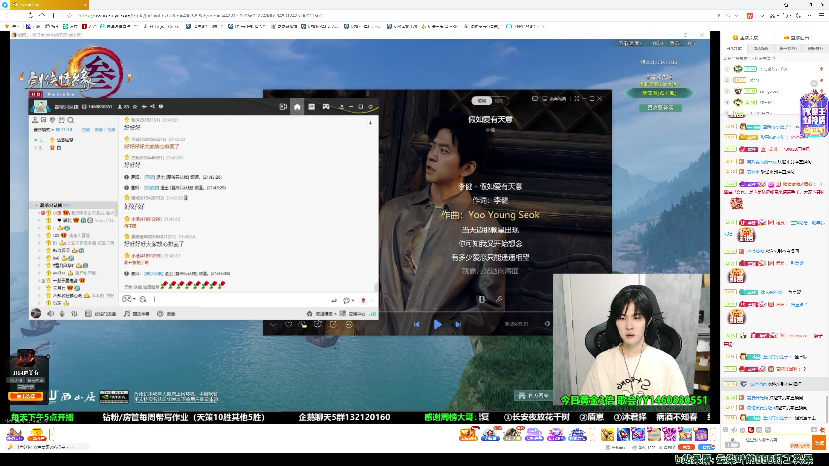
Task: Open song comments icon in music player
Action: tap(318, 324)
